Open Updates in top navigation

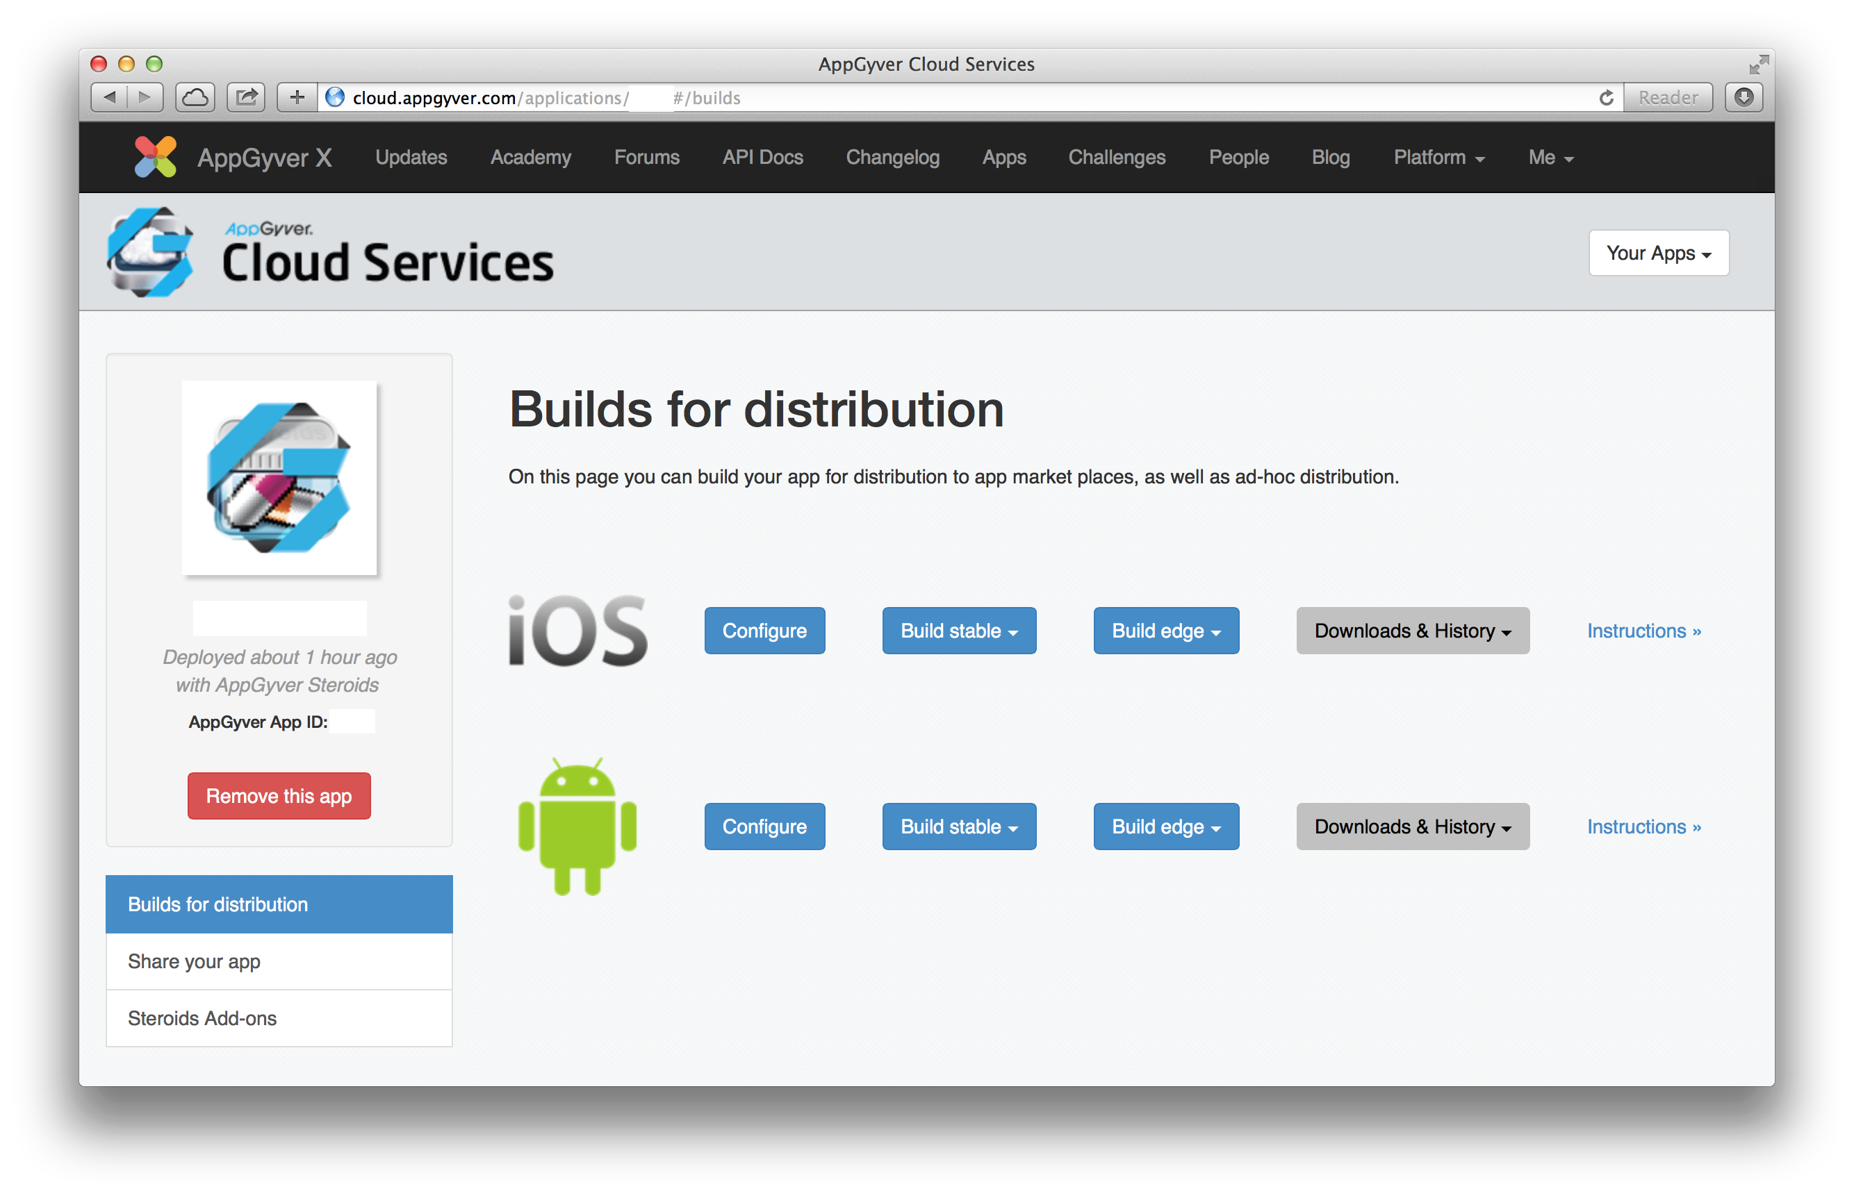pos(411,157)
